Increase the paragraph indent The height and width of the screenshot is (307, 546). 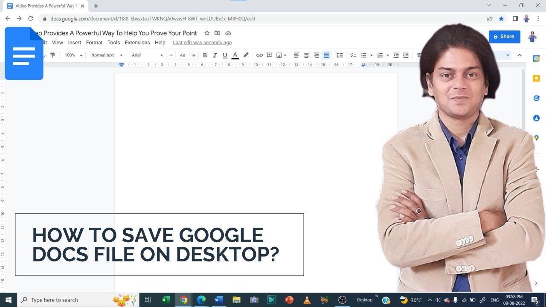[406, 55]
